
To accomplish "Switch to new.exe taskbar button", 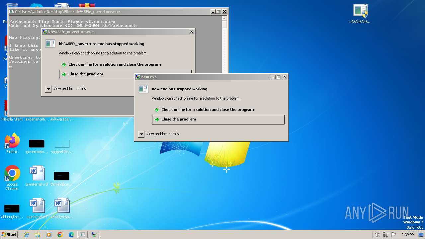I will pos(94,235).
